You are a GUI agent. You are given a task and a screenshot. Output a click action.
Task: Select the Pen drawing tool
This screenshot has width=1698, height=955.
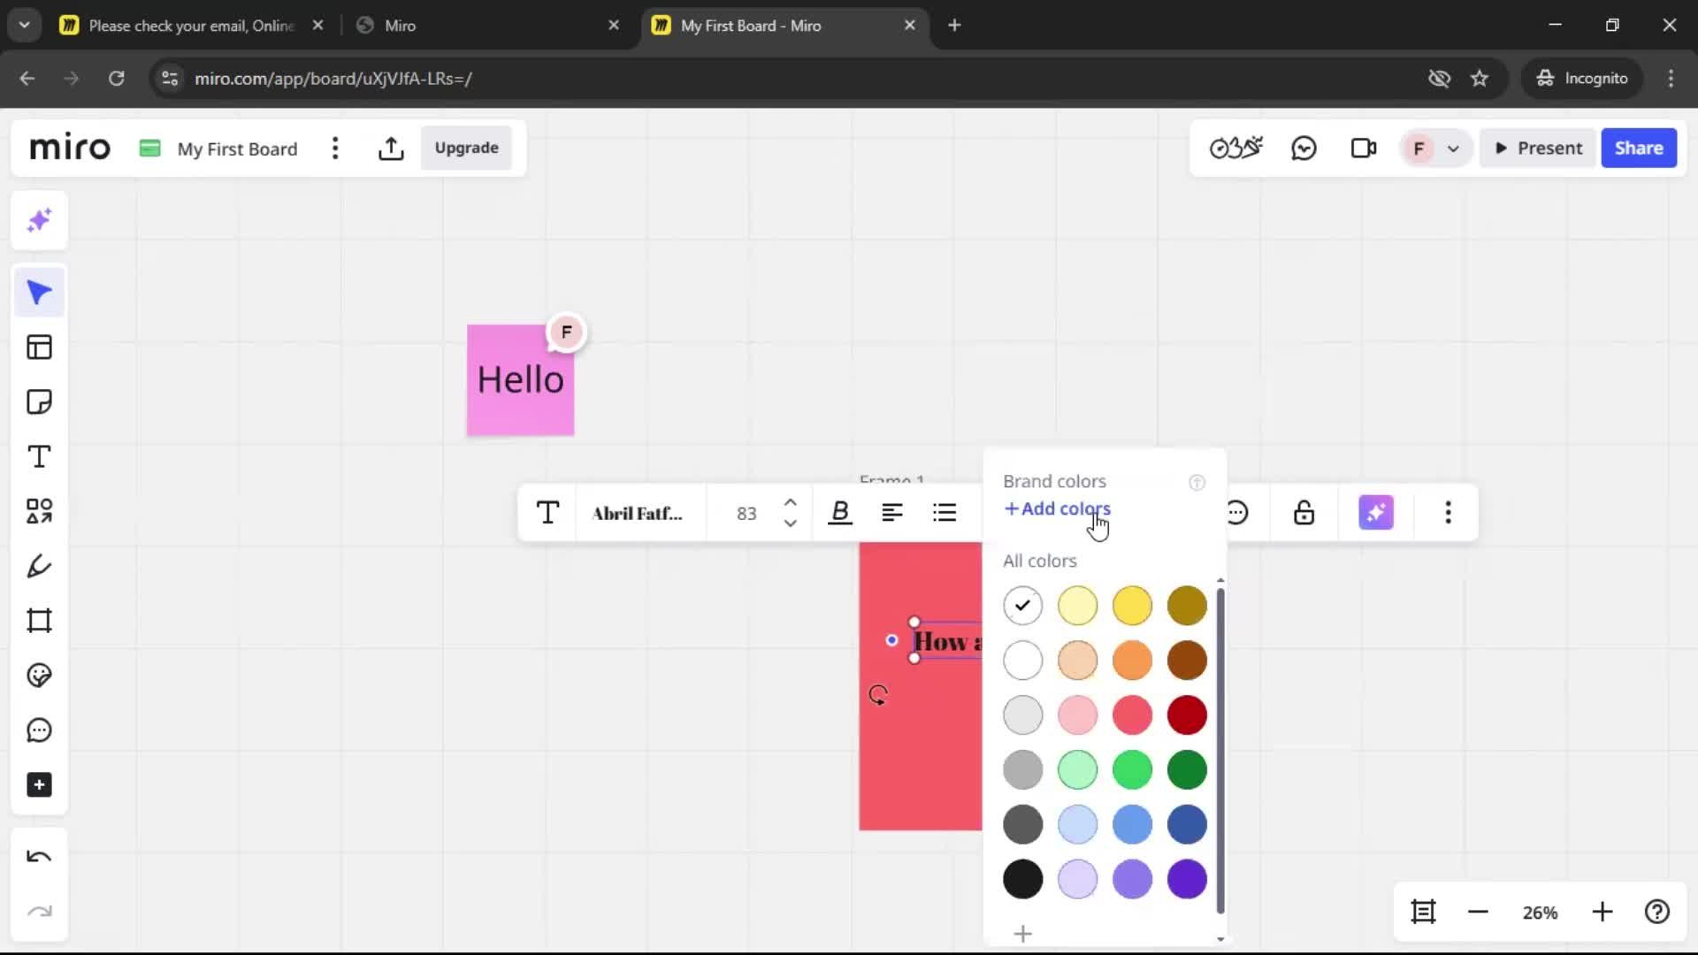[39, 566]
